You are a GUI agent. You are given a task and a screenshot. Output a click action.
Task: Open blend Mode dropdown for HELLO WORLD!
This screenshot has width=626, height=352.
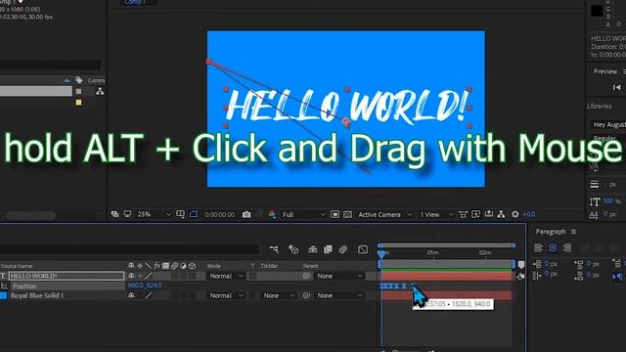[x=226, y=276]
